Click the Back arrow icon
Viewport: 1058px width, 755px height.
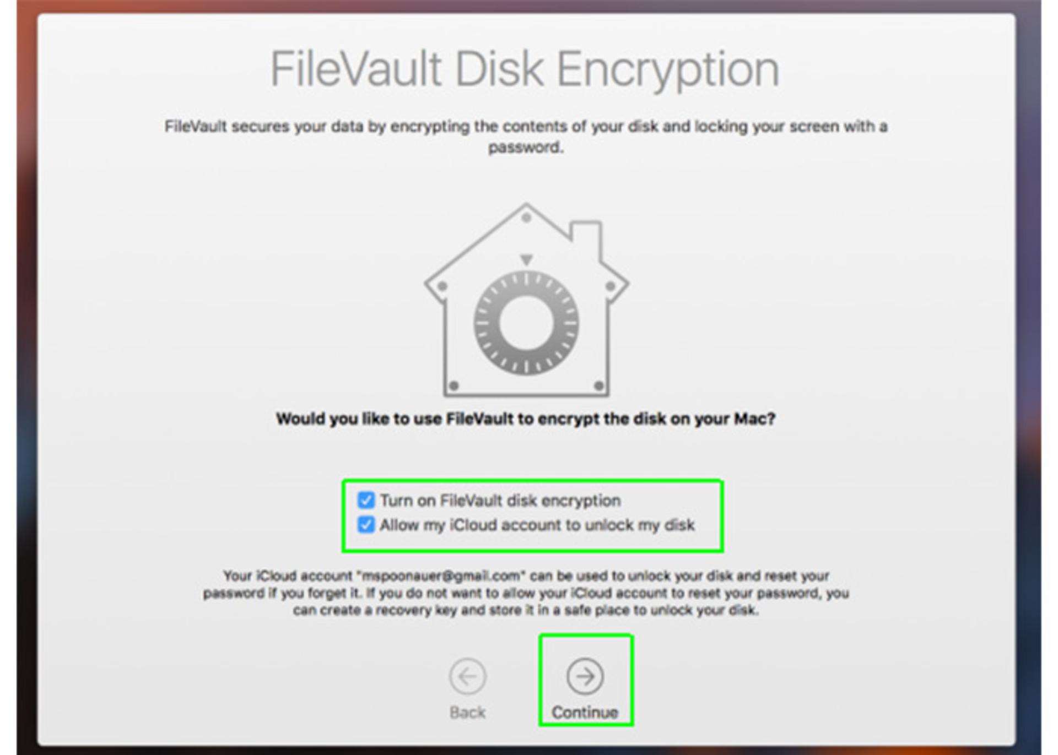467,676
